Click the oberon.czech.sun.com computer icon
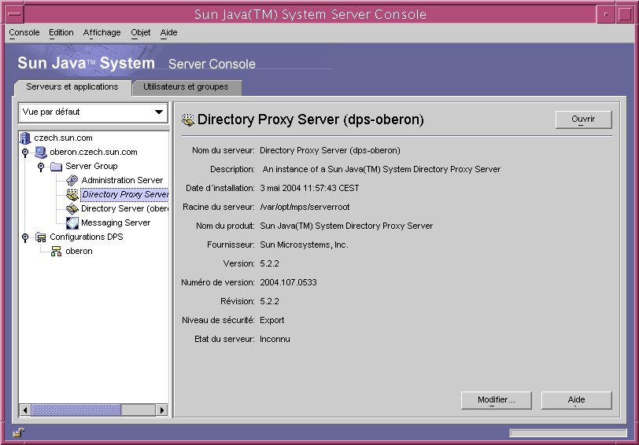 point(41,153)
